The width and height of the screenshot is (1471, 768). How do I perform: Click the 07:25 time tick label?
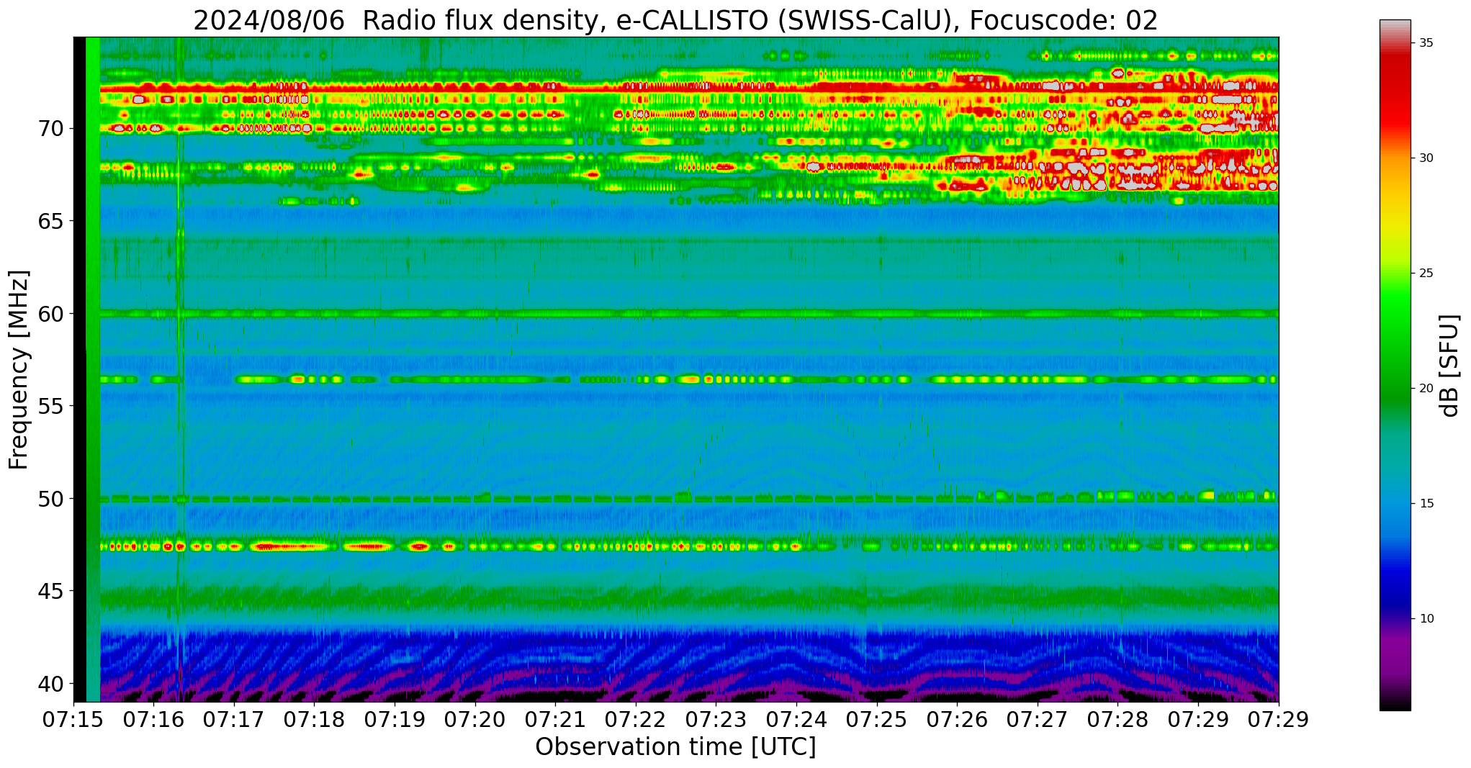pyautogui.click(x=877, y=719)
